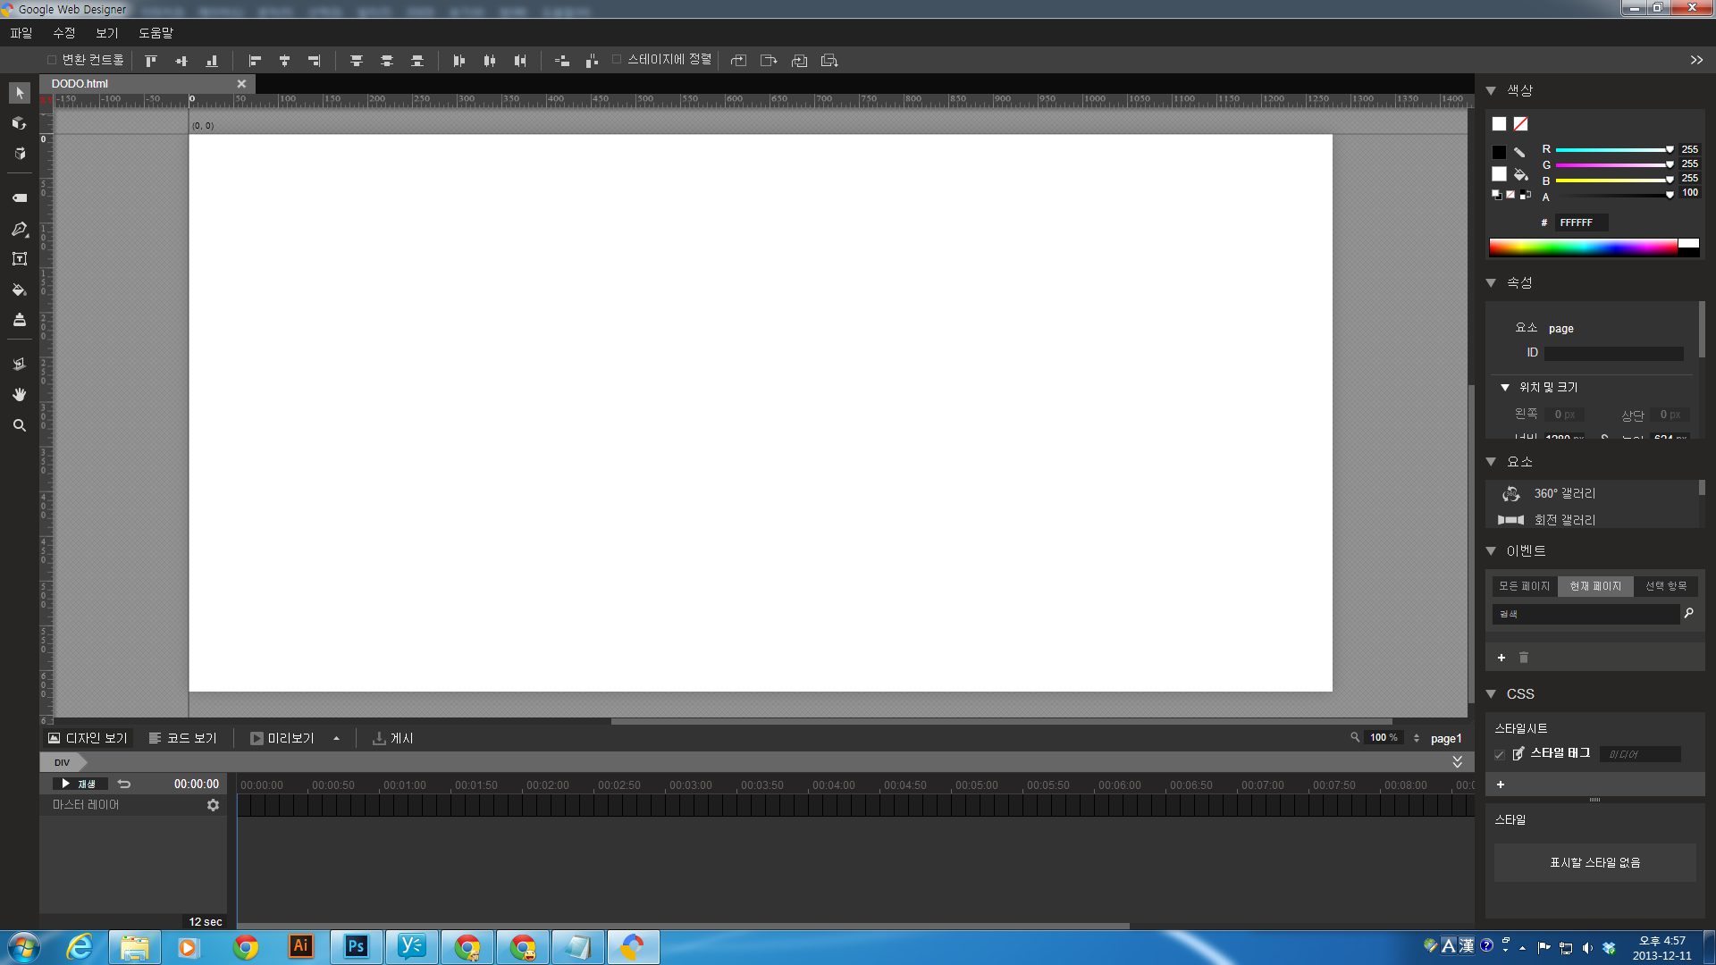This screenshot has height=965, width=1716.
Task: Switch to 코드 보기 view
Action: pyautogui.click(x=182, y=738)
